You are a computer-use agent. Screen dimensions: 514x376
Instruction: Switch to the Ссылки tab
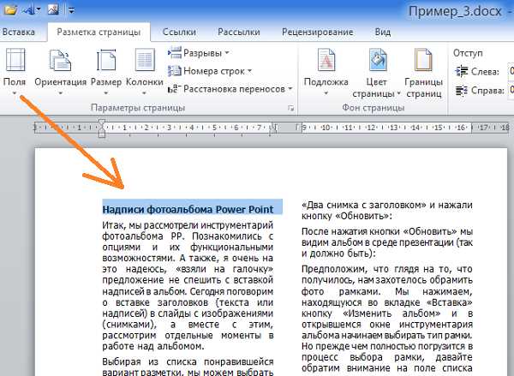click(x=180, y=32)
